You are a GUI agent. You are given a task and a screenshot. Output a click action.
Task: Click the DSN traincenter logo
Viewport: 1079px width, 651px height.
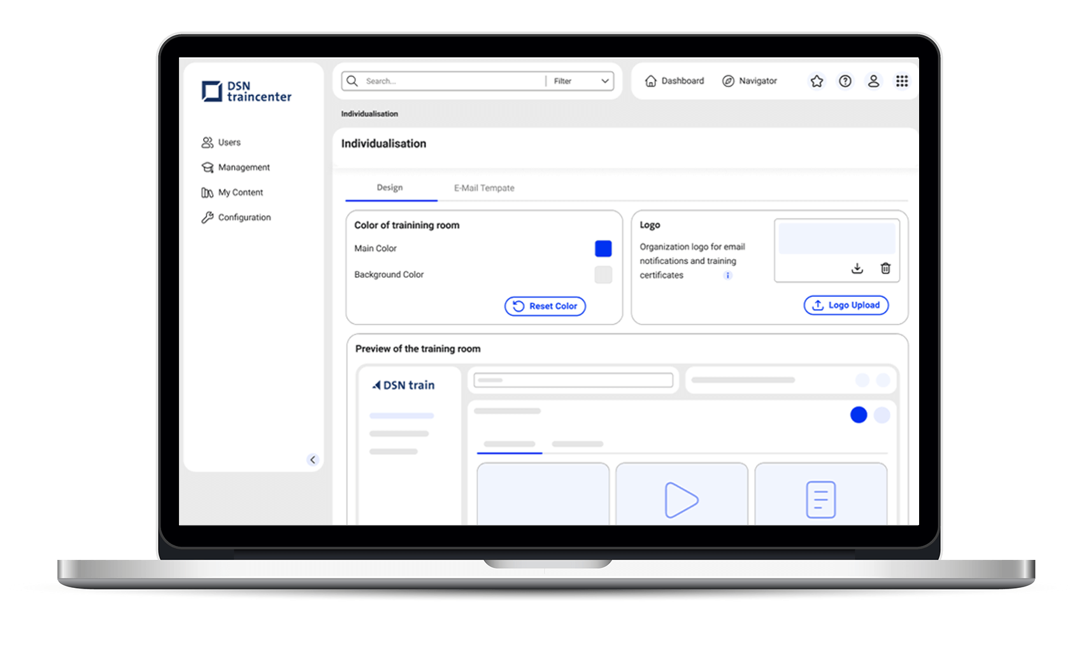coord(247,91)
